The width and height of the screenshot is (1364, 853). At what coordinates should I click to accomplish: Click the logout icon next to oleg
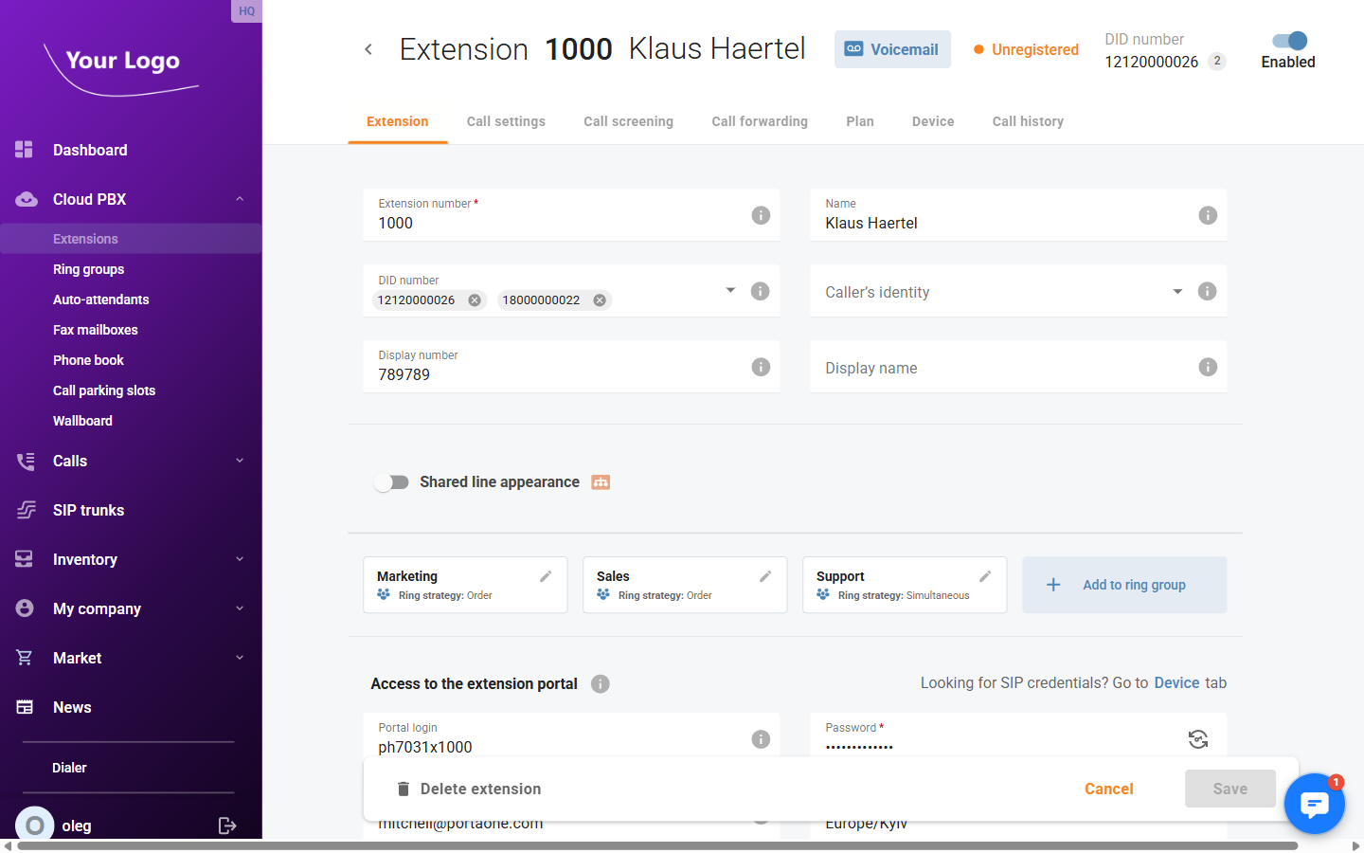coord(227,826)
